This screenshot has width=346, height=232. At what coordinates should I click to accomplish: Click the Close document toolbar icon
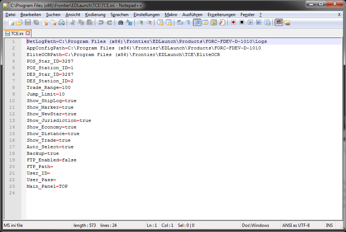point(45,22)
